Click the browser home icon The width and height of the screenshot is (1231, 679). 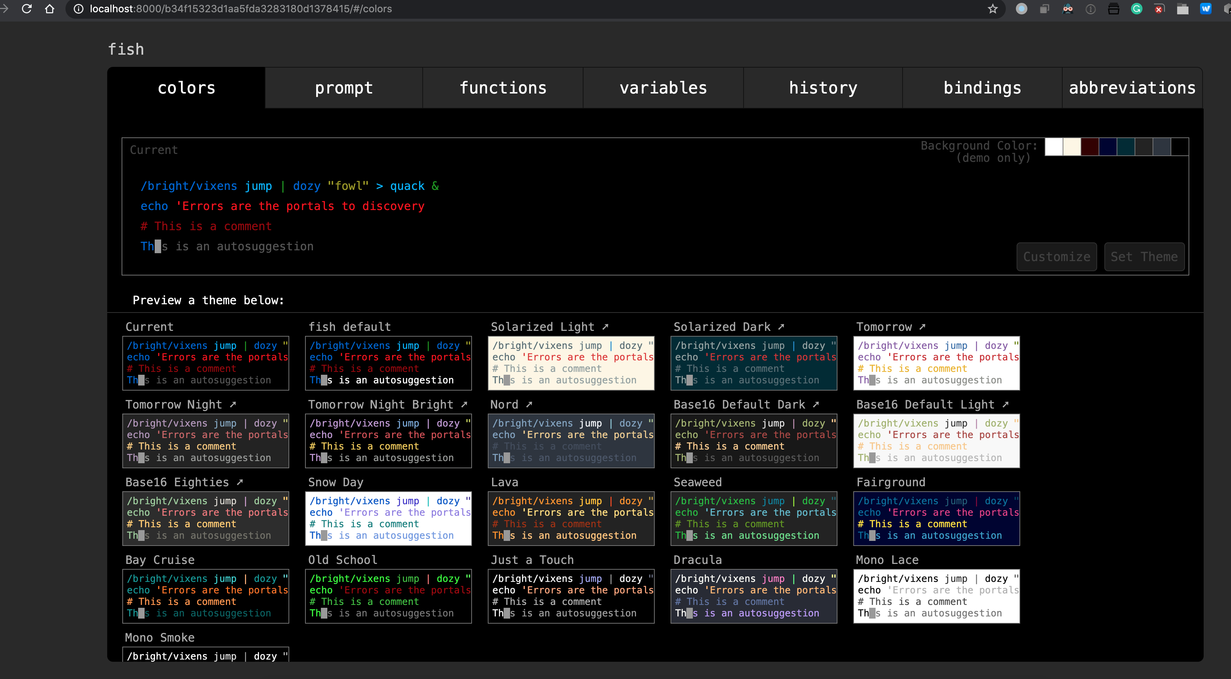pos(50,9)
